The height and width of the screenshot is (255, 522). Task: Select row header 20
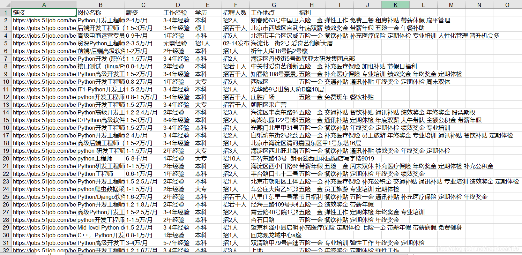click(6, 158)
